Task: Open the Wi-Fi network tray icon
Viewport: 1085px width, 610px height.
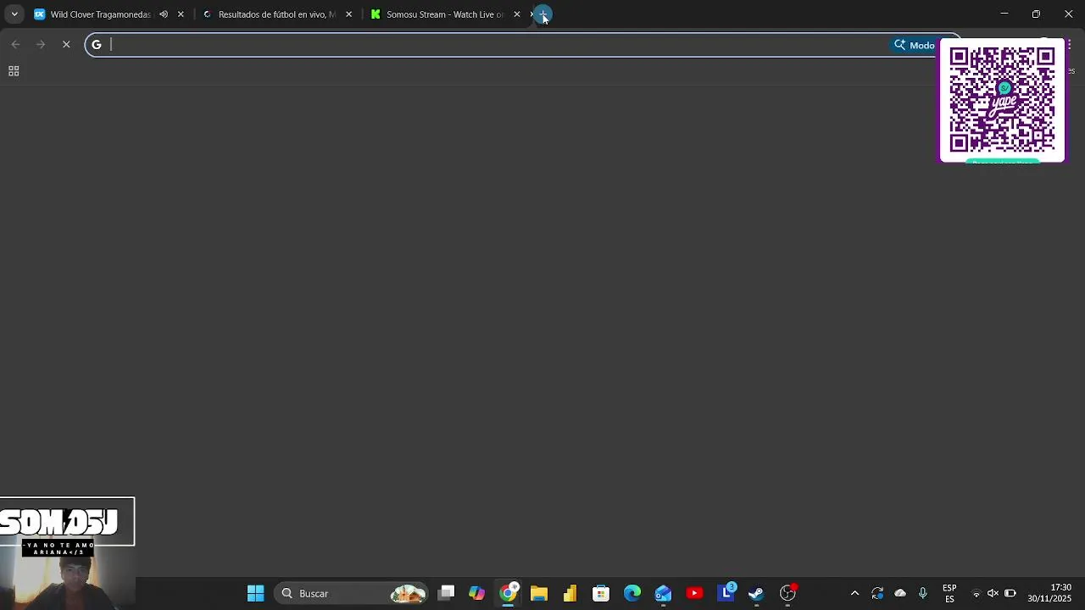Action: point(976,593)
